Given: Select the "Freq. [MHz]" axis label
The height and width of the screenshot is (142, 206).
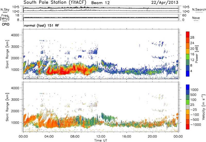Looking at the screenshot, I should coord(5,17).
